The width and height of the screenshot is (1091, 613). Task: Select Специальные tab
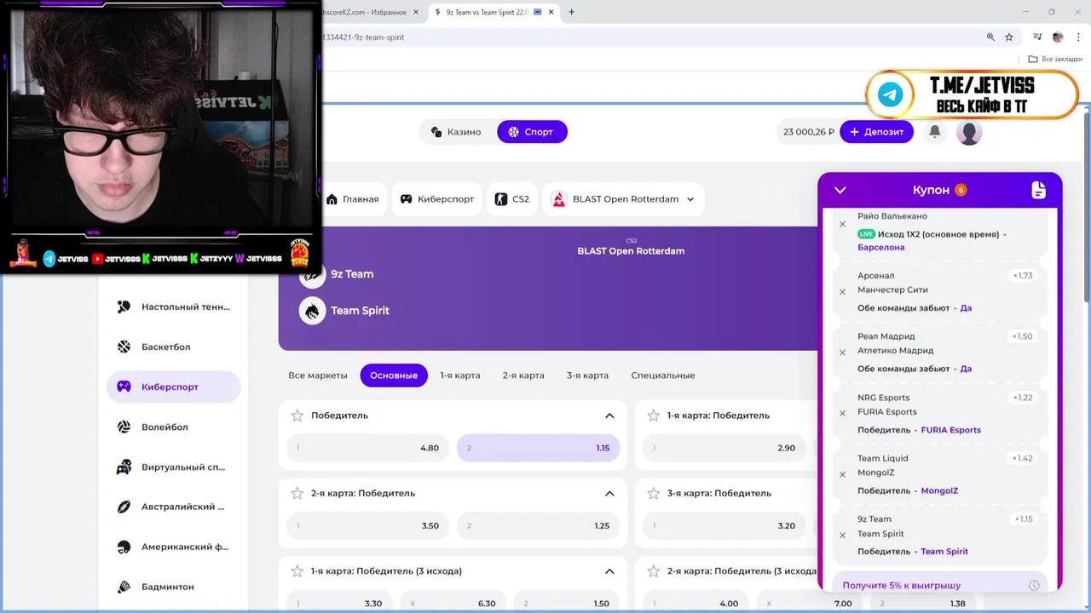tap(663, 375)
